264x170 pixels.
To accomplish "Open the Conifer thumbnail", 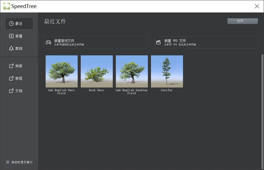I will [x=167, y=71].
